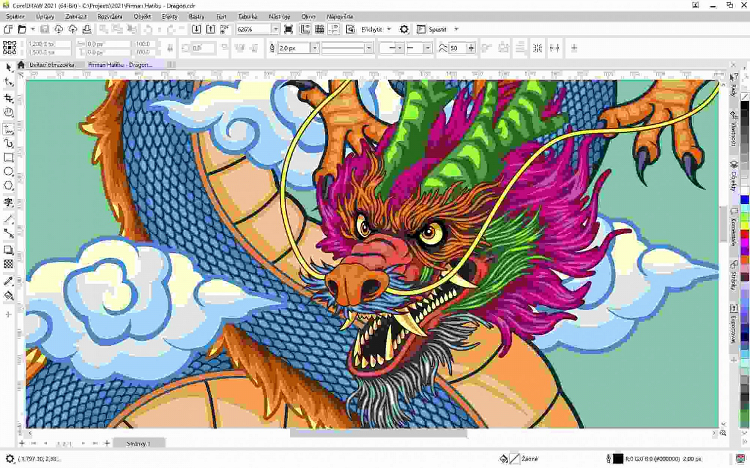The width and height of the screenshot is (750, 468).
Task: Select the Rectangle tool
Action: (8, 157)
